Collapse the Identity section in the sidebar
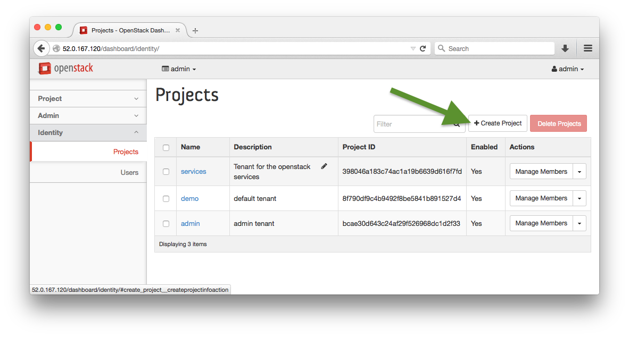Screen dimensions: 629x337 point(88,132)
